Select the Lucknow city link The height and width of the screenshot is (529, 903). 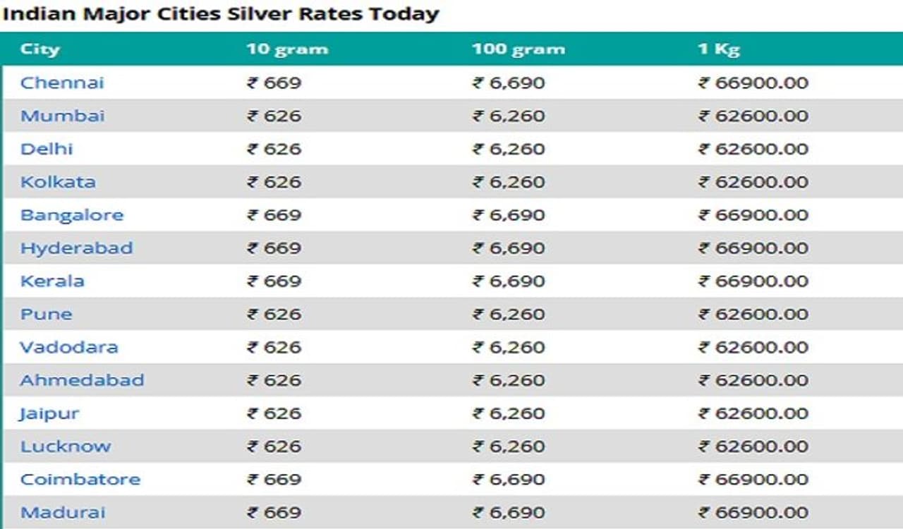coord(65,446)
